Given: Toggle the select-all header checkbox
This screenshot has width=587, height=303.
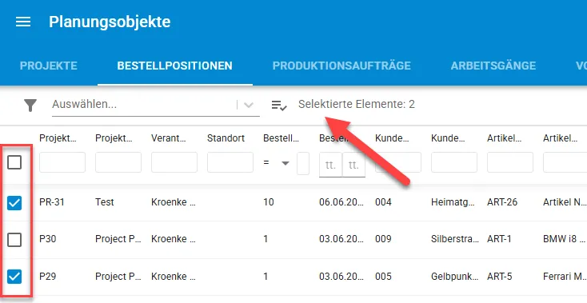Looking at the screenshot, I should pos(14,162).
